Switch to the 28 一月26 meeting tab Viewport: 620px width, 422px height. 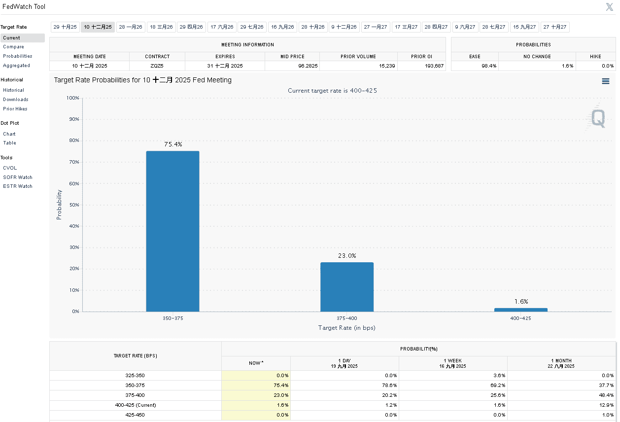131,27
